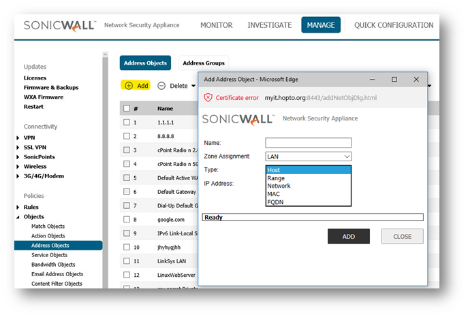
Task: Click the dialog URL address text
Action: (x=321, y=98)
